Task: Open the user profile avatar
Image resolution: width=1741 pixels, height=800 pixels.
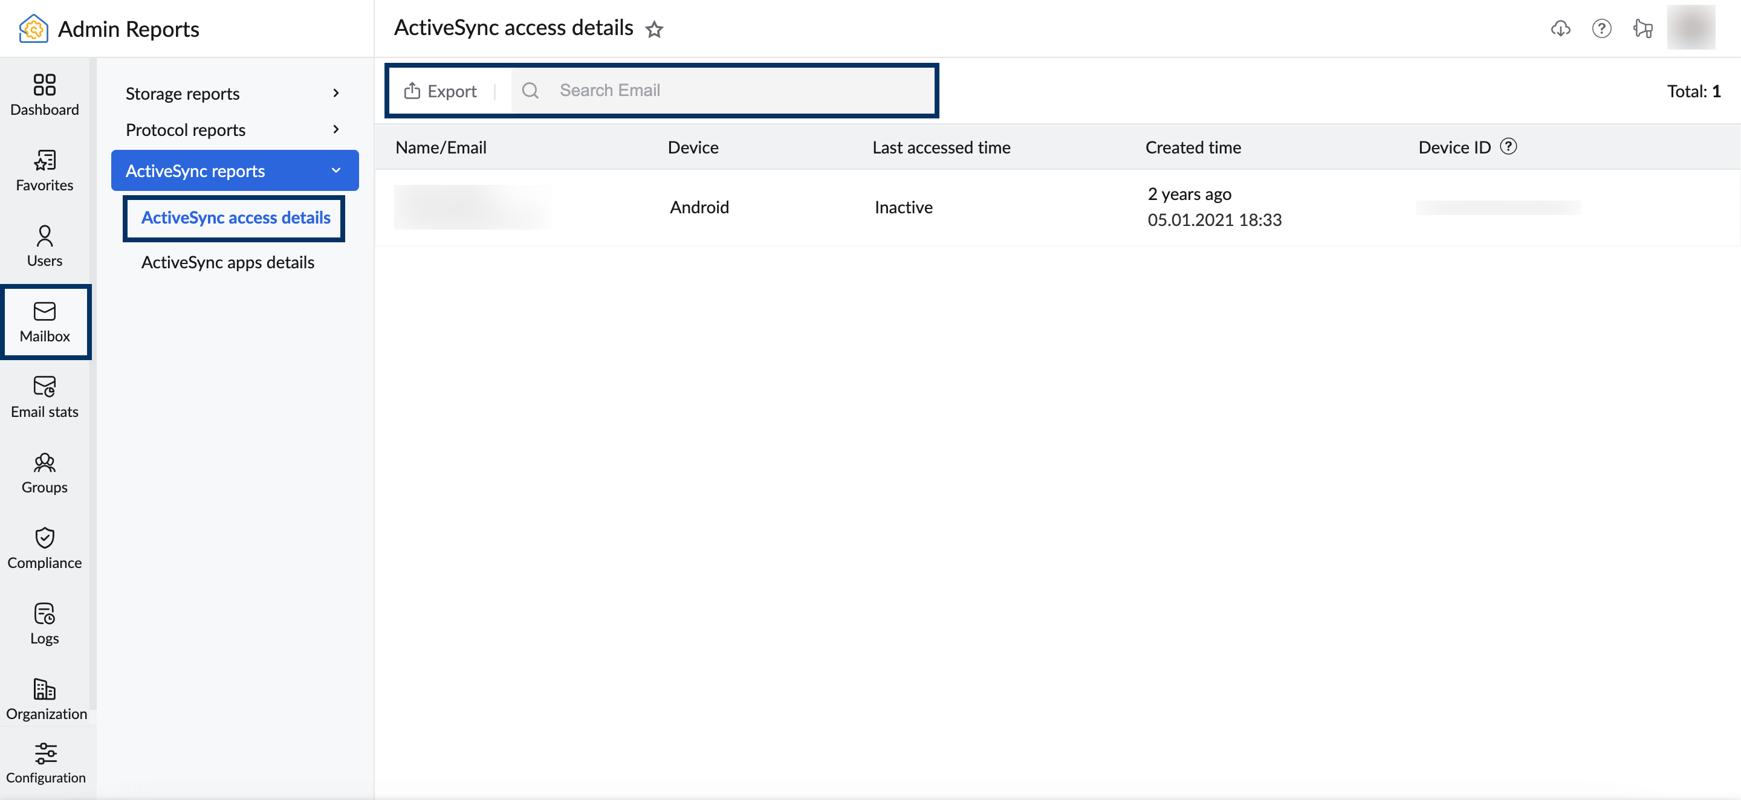Action: click(x=1690, y=28)
